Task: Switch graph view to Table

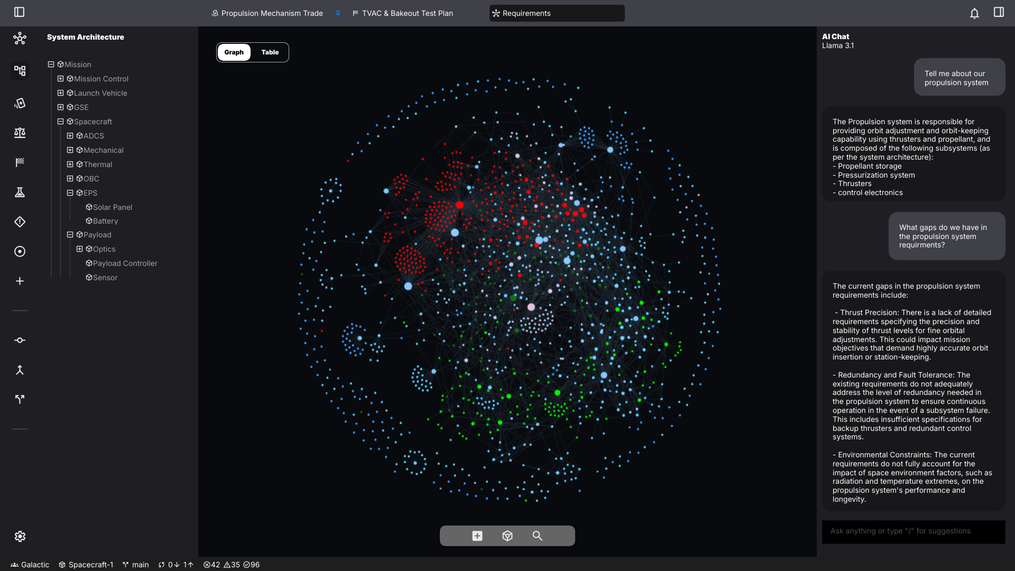Action: pos(270,52)
